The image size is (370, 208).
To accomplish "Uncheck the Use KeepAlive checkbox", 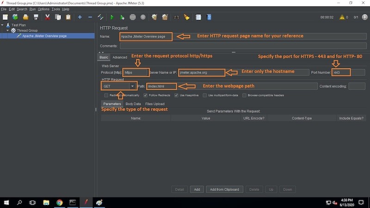I will pyautogui.click(x=176, y=95).
